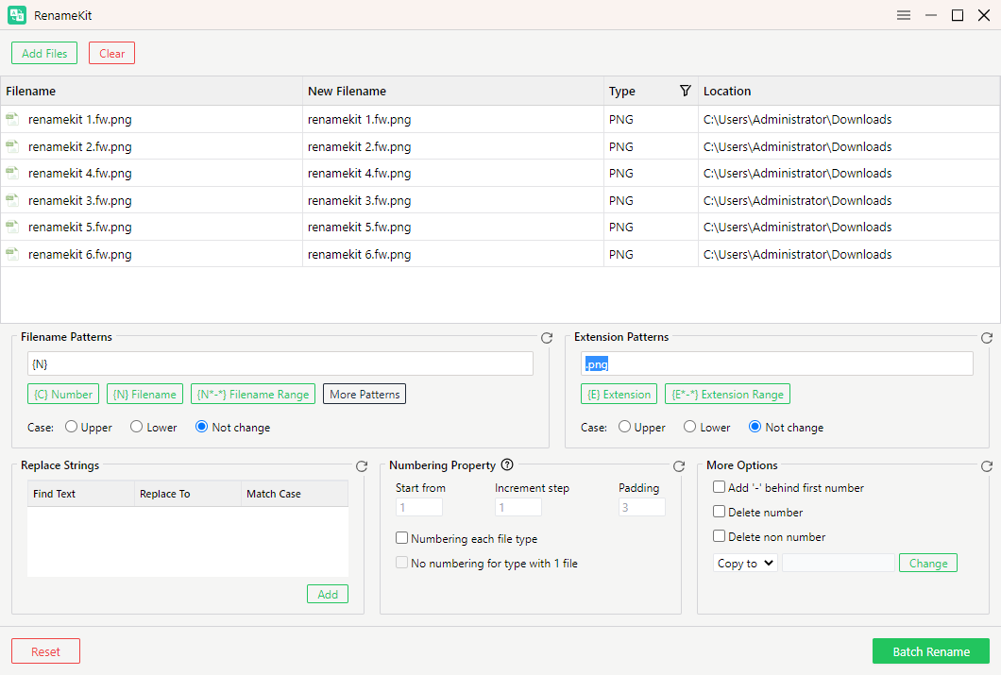Reset More Options with refresh icon
This screenshot has width=1001, height=675.
986,466
